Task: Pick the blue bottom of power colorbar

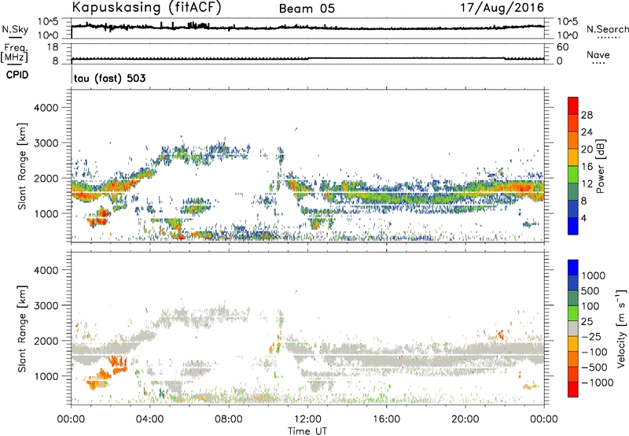Action: pos(573,226)
